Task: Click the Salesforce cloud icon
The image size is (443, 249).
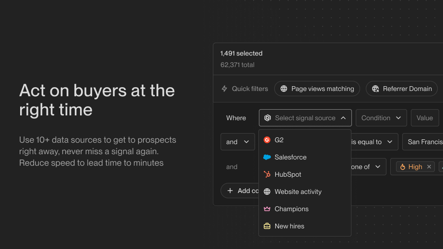Action: tap(267, 157)
